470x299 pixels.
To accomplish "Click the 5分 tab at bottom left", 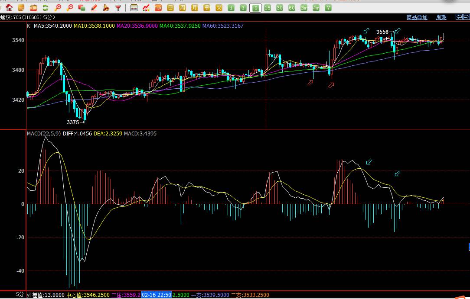I will [x=20, y=295].
